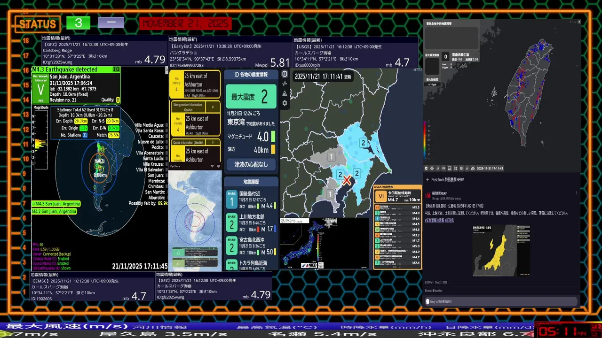Viewport: 602px width, 338px height.
Task: Click the Strong motion information GeoNet card
Action: 195,119
